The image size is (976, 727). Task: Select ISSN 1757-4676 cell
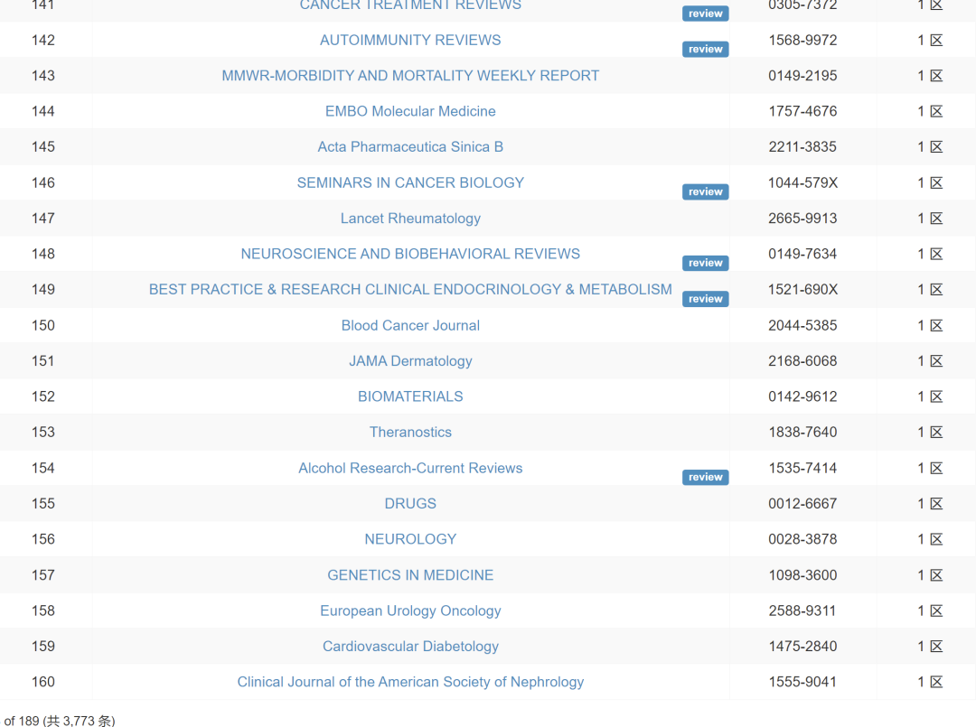tap(802, 111)
